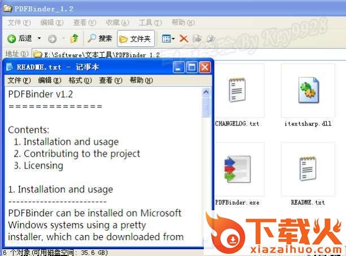Click the "PDFBinder v1.2" heading text
Screen dimensions: 346x256
pyautogui.click(x=41, y=94)
